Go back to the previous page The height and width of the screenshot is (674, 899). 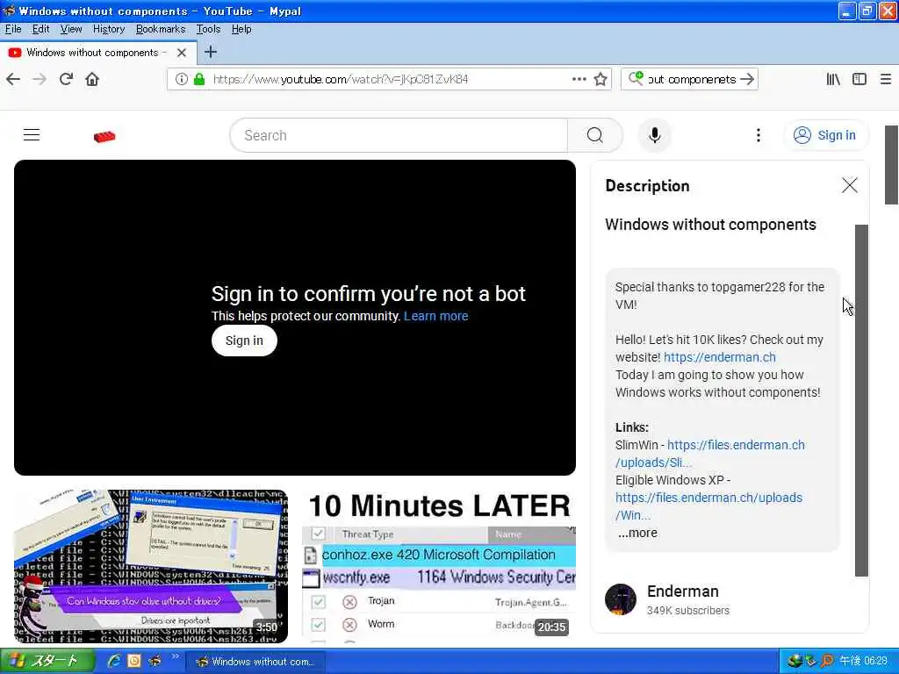[13, 79]
